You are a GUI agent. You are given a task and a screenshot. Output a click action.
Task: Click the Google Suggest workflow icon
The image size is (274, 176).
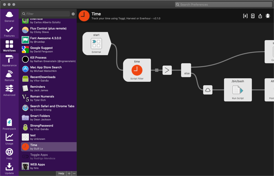(25, 50)
